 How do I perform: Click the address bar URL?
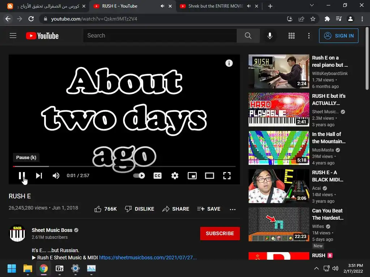[x=94, y=19]
